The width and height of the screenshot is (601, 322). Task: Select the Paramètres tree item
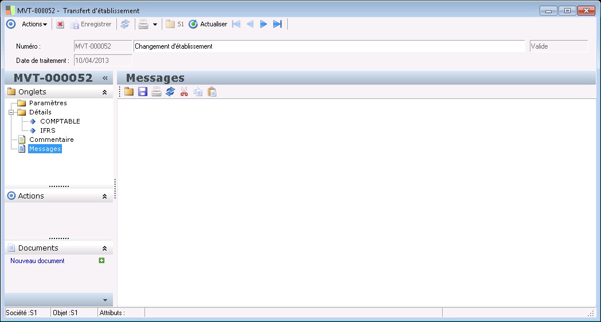[48, 103]
